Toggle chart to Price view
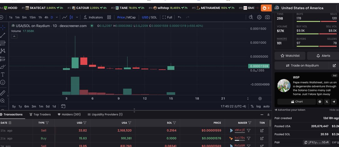Screen dimensions: 339x147 [x=121, y=17]
